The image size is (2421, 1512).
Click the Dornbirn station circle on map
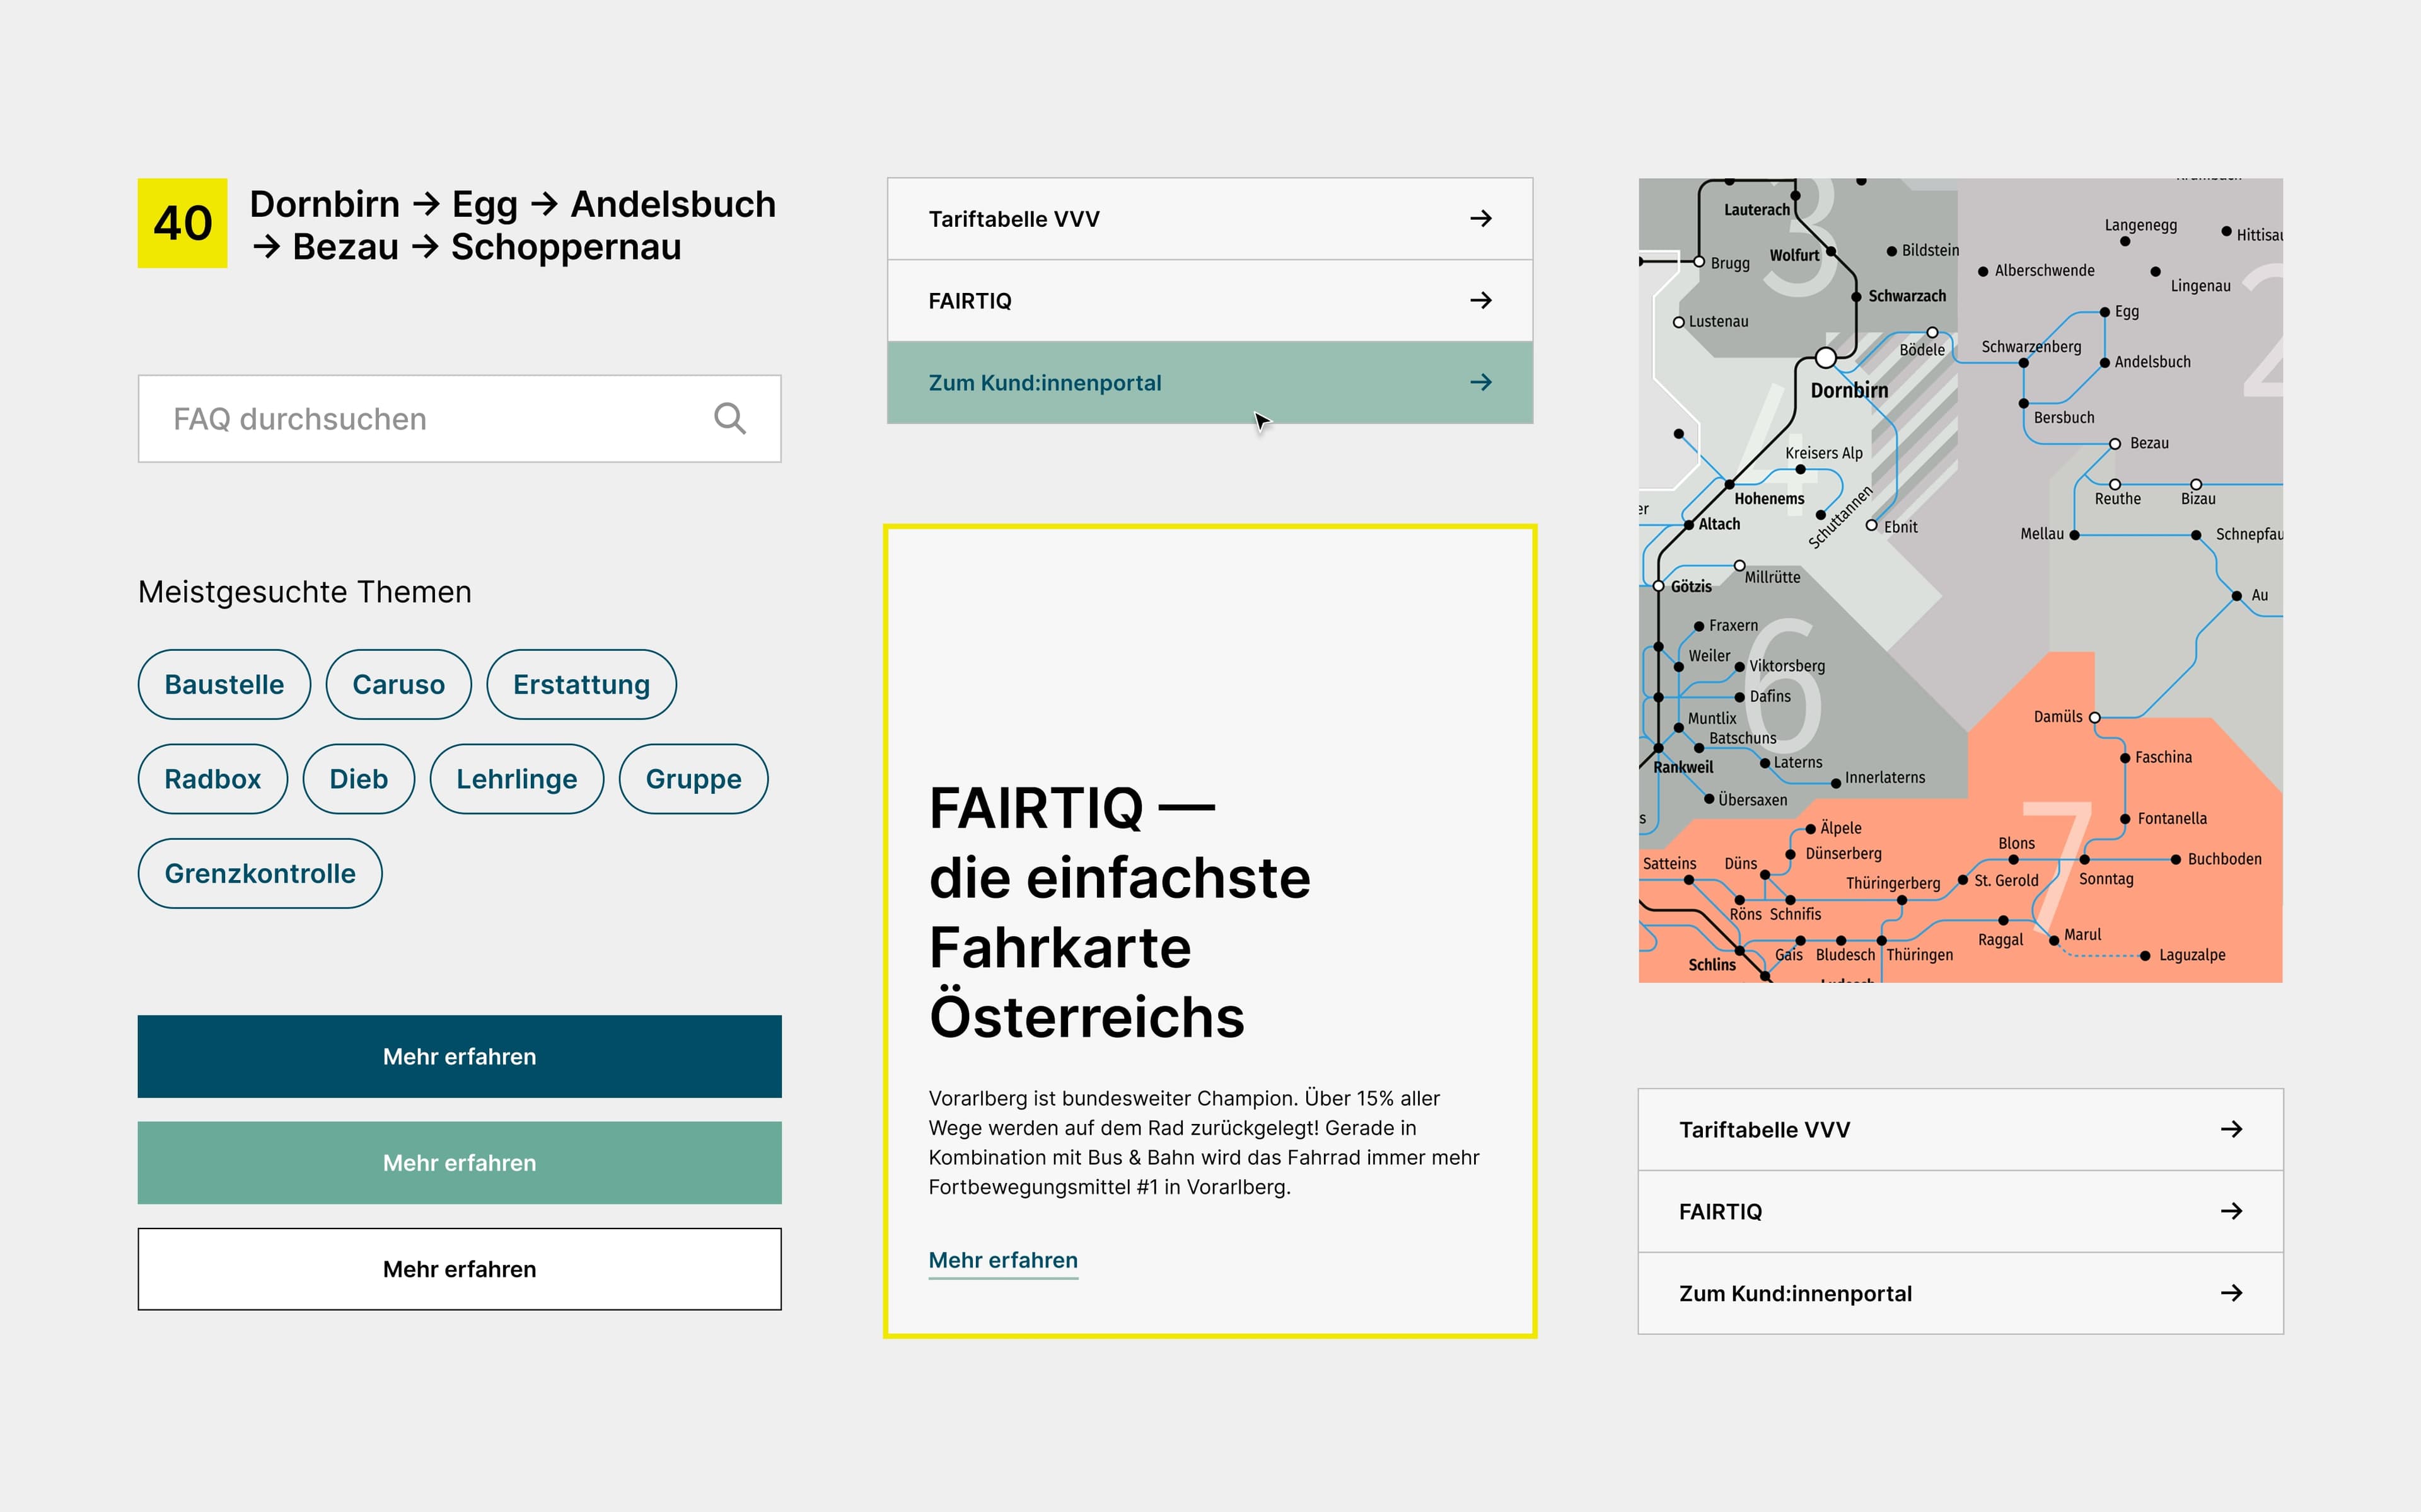1826,358
